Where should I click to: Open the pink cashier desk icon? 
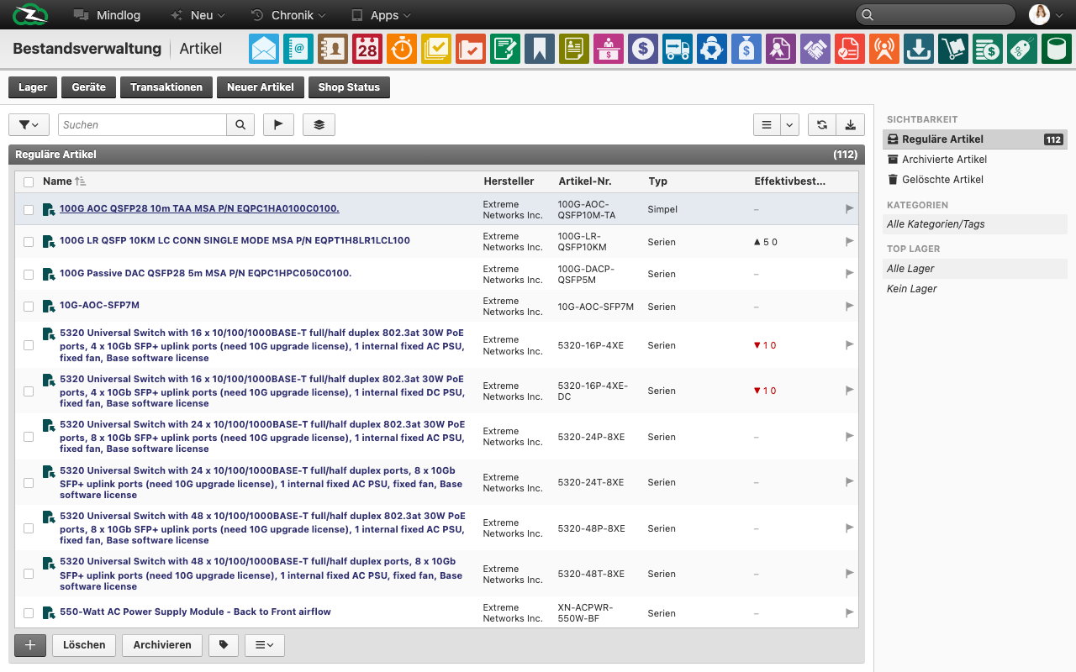click(x=609, y=49)
